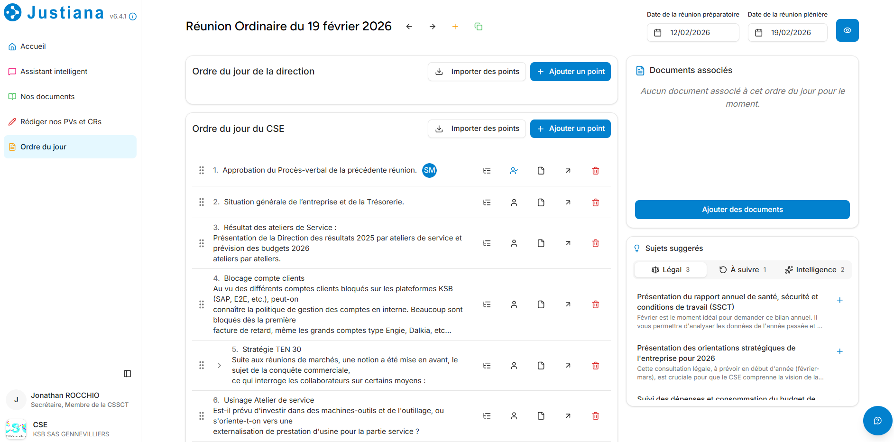This screenshot has width=894, height=442.
Task: Click Ajouter un point for CSE agenda
Action: point(571,129)
